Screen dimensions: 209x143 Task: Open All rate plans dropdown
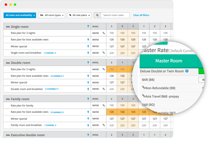pyautogui.click(x=79, y=15)
